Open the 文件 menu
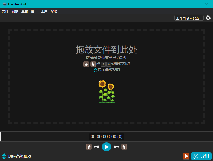The height and width of the screenshot is (161, 213). tap(5, 11)
